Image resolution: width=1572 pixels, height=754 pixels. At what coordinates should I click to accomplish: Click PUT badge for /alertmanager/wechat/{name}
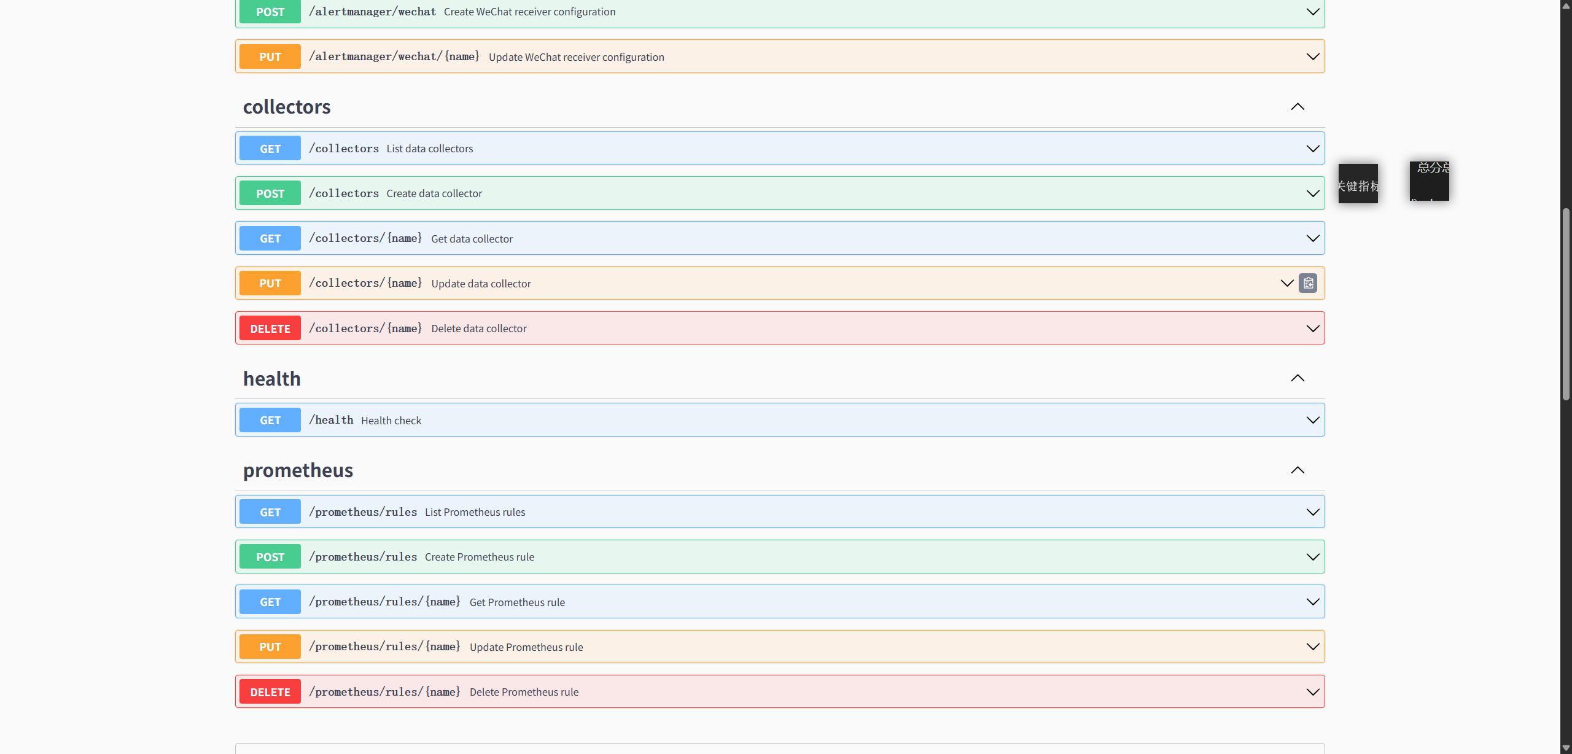270,56
